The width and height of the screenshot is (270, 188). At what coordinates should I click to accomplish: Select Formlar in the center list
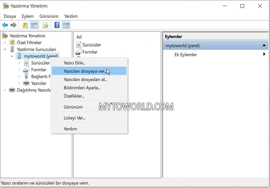point(90,52)
